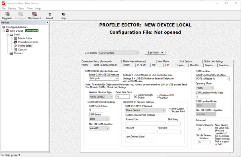Screen dimensions: 241x157
Task: Enable Replace USB Config checkbox
Action: [158, 96]
